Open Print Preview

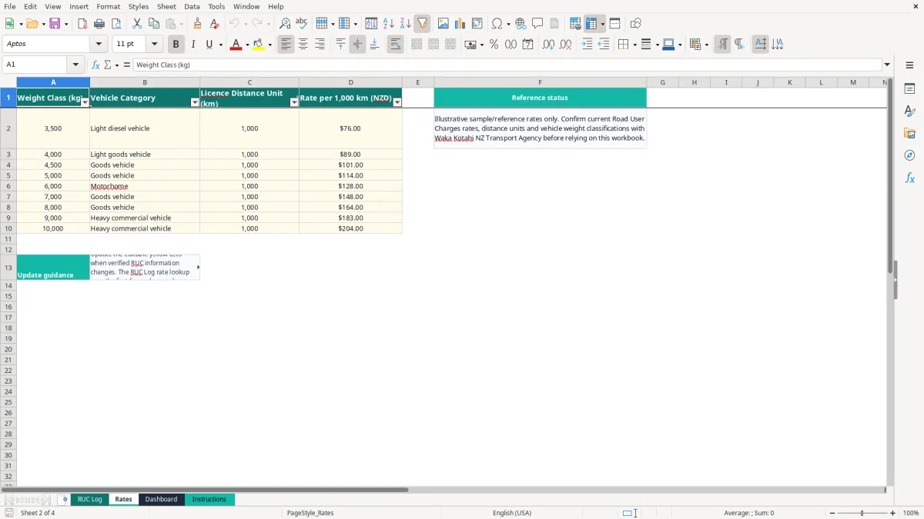click(116, 24)
